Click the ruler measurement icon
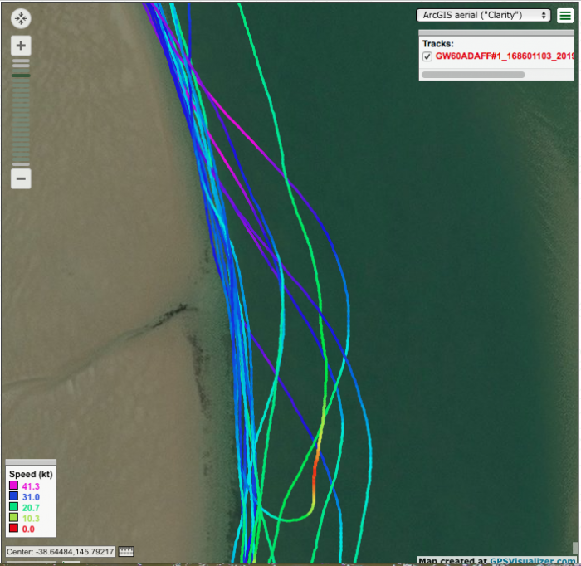The height and width of the screenshot is (566, 581). 126,552
